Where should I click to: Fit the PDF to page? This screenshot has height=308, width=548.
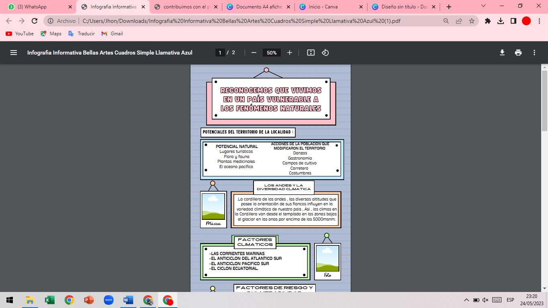pos(311,53)
